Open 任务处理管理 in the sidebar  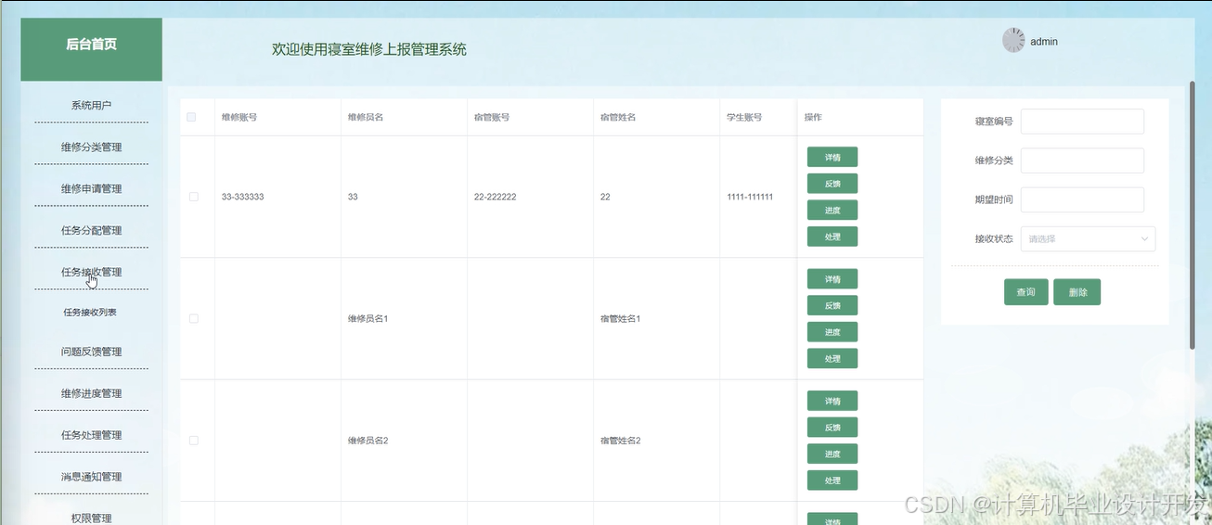(x=91, y=436)
